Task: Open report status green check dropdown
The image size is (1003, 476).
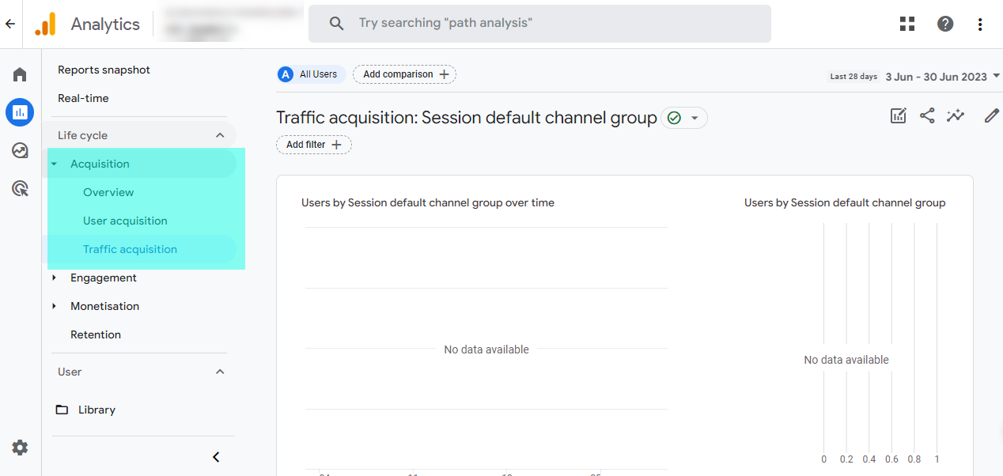Action: pos(684,118)
